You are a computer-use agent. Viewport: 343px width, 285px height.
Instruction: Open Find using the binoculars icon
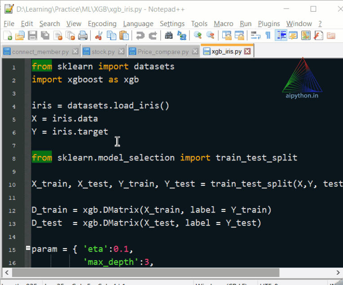tap(168, 36)
